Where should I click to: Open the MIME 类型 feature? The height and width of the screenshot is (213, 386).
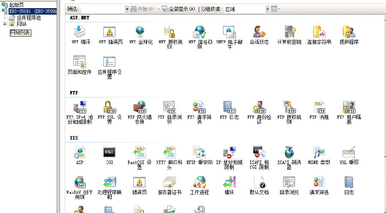319,152
